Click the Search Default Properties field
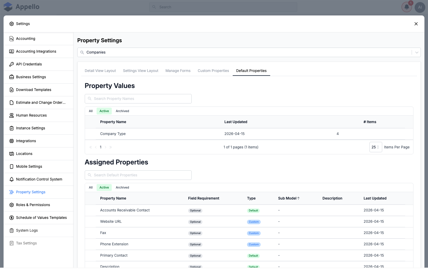This screenshot has width=428, height=273. click(x=138, y=175)
